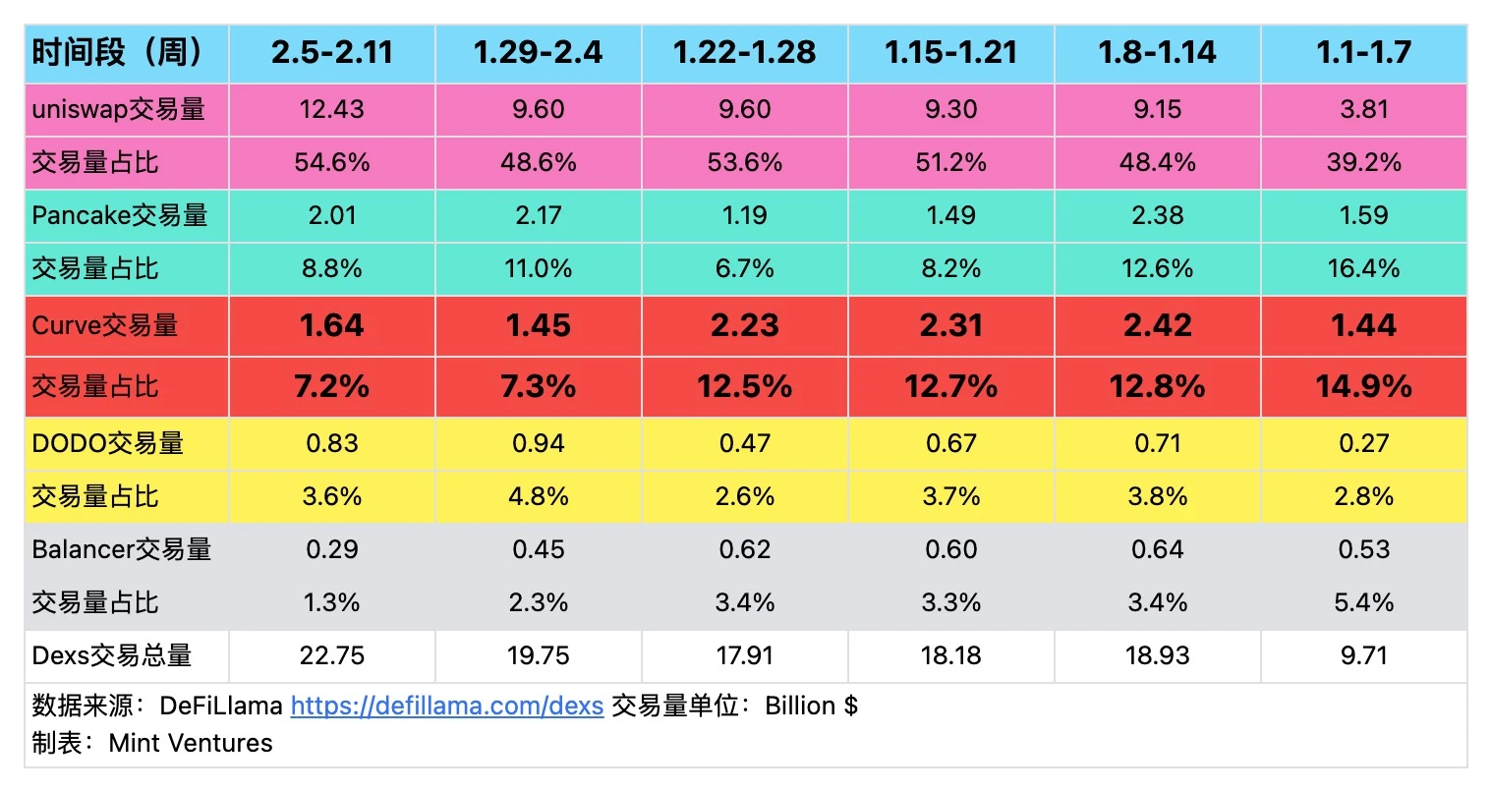
Task: Click the "Curve交易量" row label
Action: pyautogui.click(x=105, y=325)
